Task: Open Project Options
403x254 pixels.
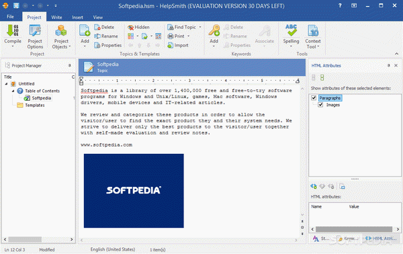Action: [35, 36]
